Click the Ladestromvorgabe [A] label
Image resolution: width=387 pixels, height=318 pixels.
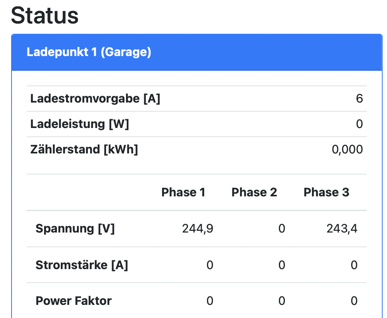[95, 99]
